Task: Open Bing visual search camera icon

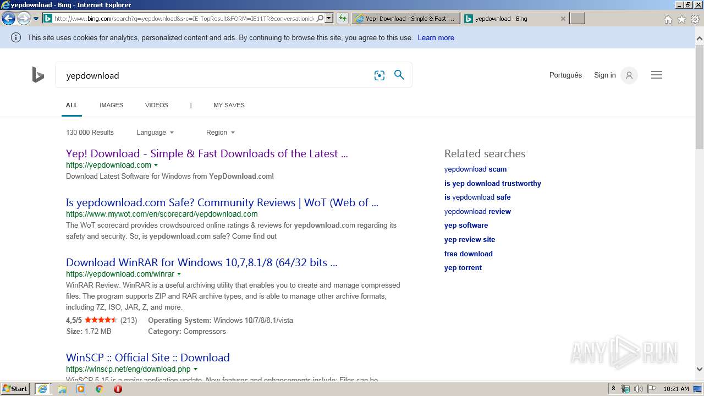Action: coord(380,75)
